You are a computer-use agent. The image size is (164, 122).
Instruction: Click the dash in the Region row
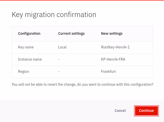pyautogui.click(x=59, y=72)
